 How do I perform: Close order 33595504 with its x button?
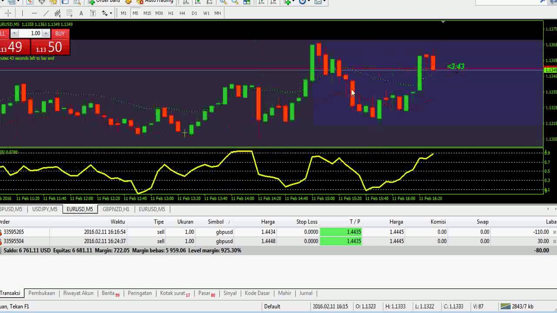554,241
